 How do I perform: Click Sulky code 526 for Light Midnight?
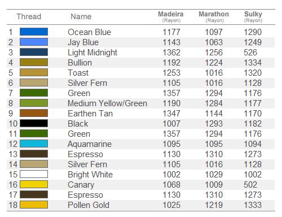250,53
